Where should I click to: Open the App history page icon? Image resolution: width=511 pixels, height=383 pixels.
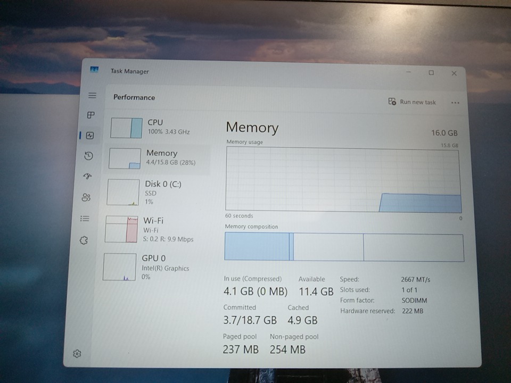tap(88, 156)
